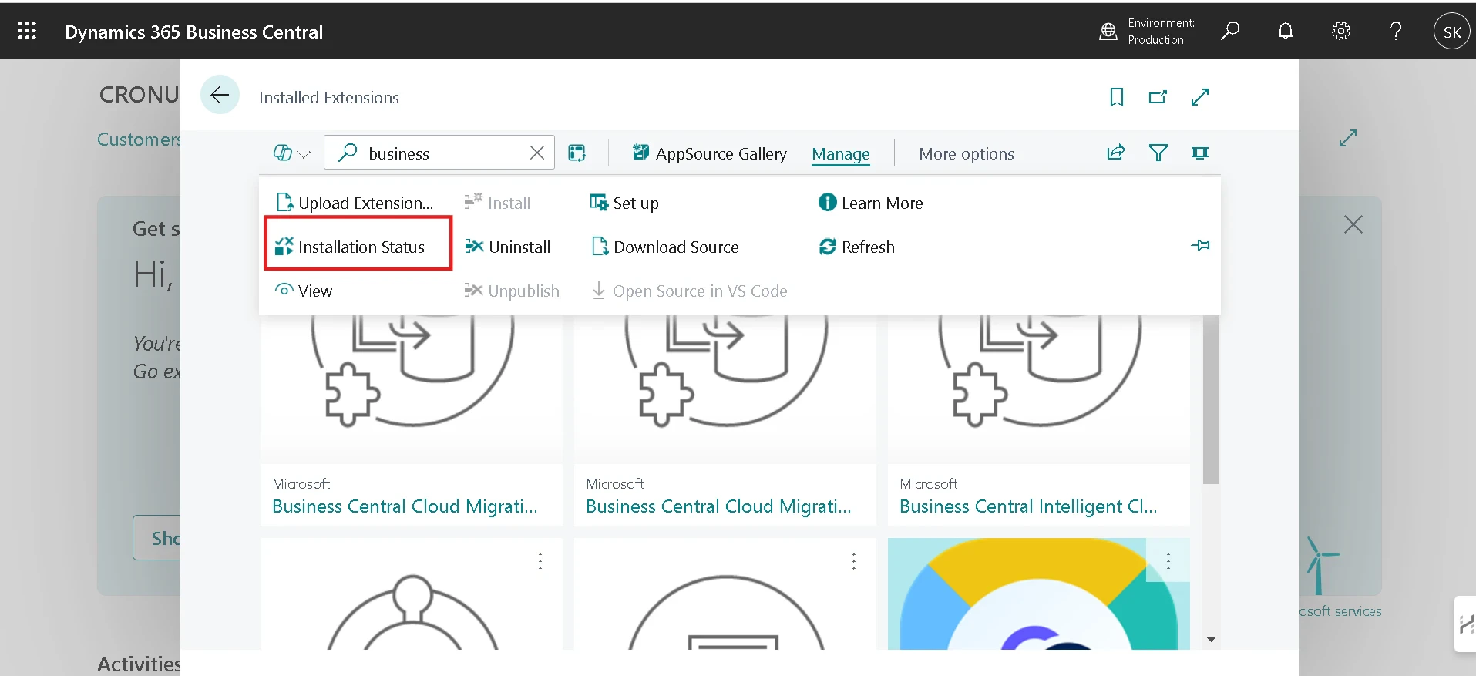Click Customers link in background page
The image size is (1476, 676).
[x=139, y=140]
